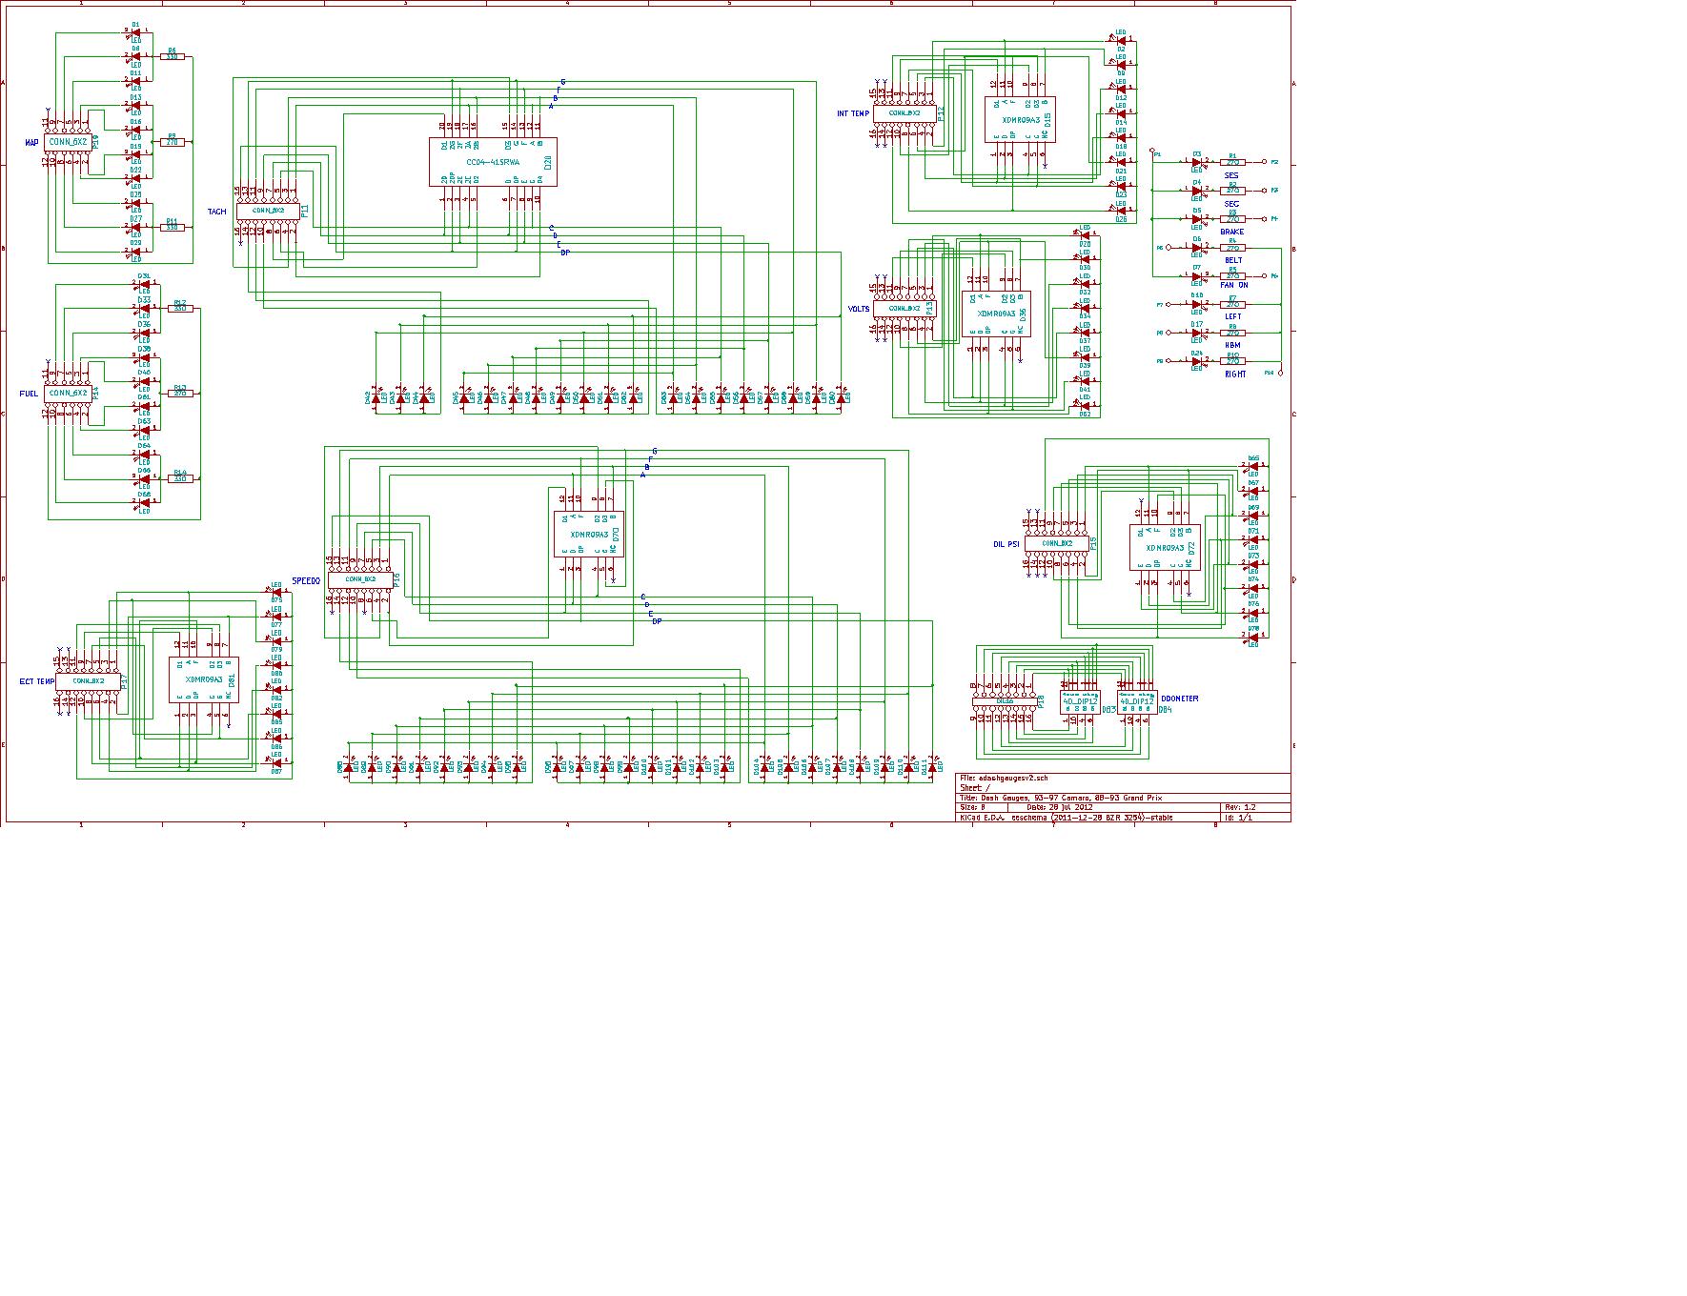This screenshot has width=1687, height=1296.
Task: Click the OIL PSI label
Action: (x=1006, y=544)
